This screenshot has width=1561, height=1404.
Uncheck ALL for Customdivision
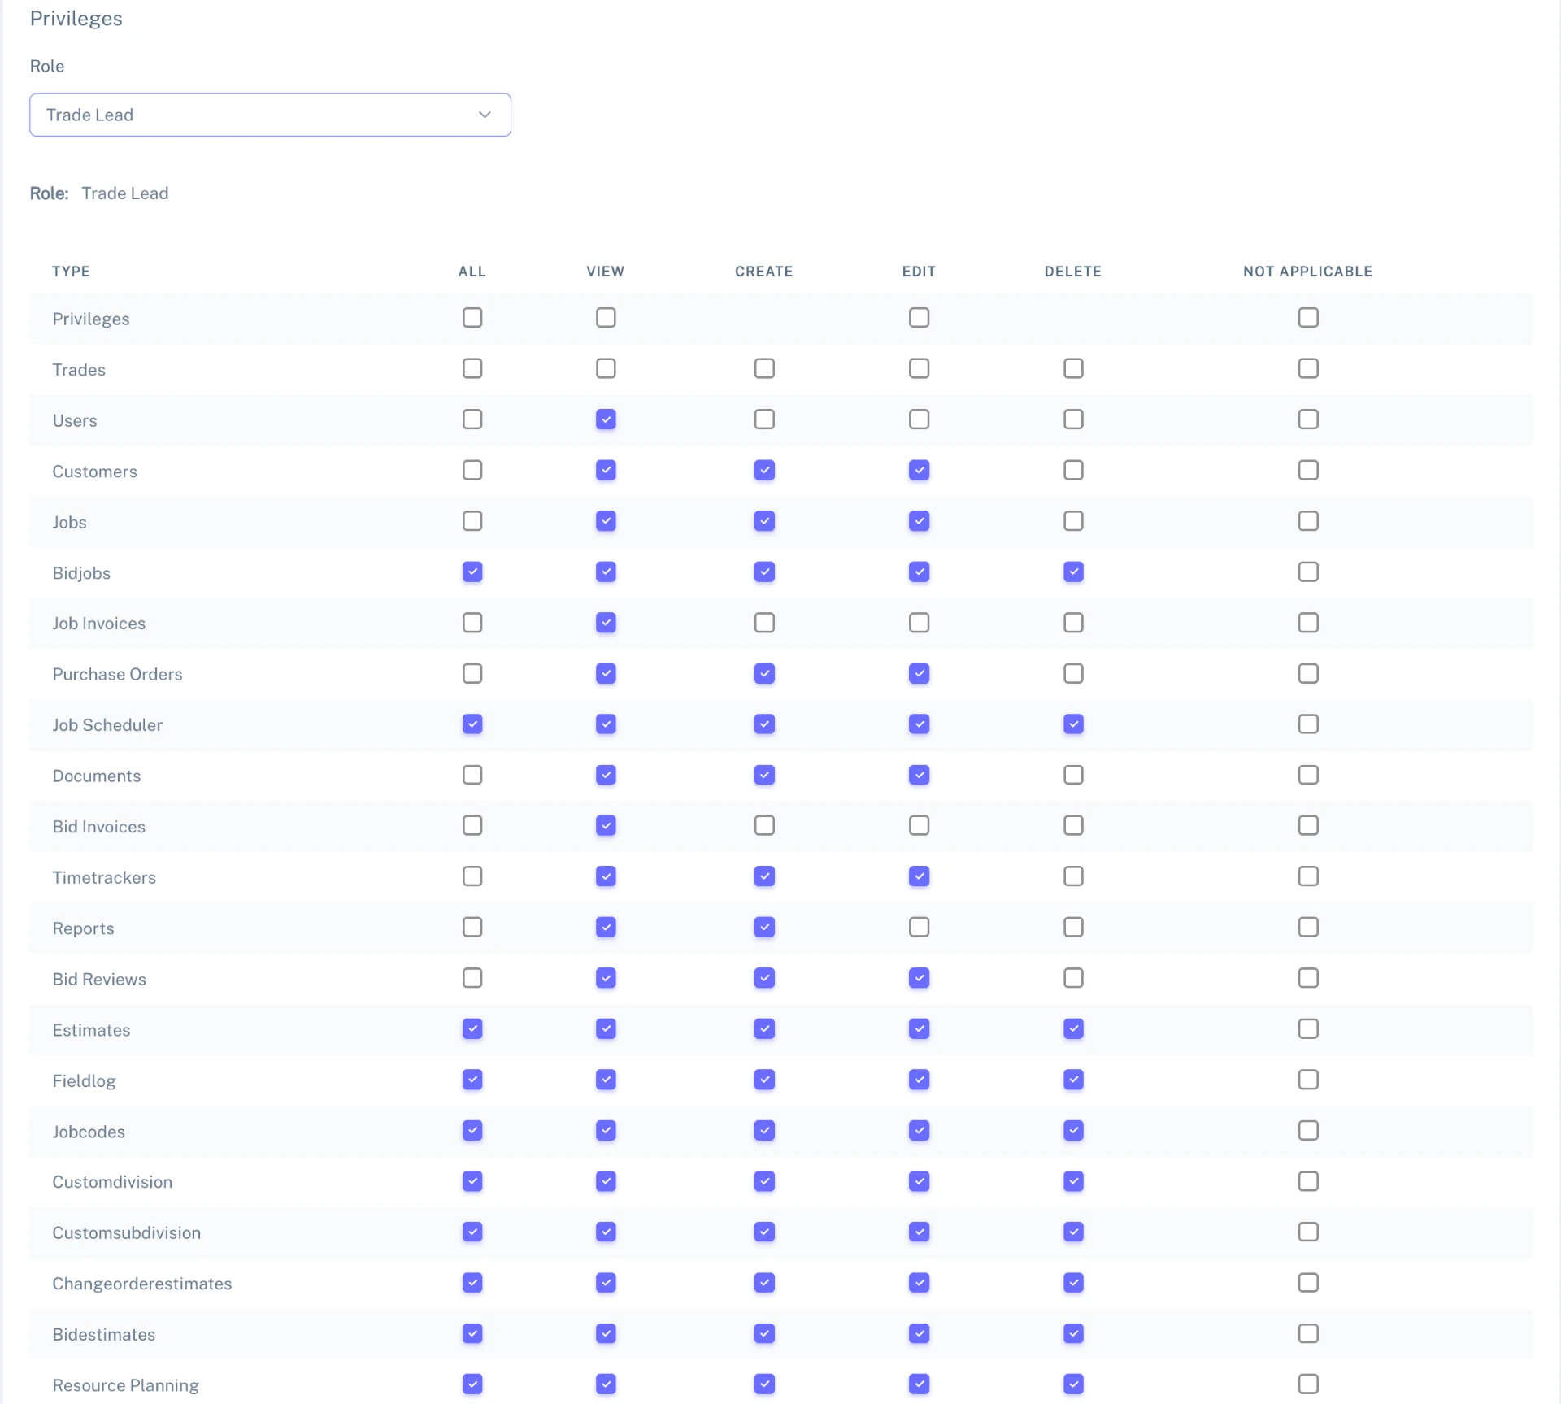coord(472,1181)
